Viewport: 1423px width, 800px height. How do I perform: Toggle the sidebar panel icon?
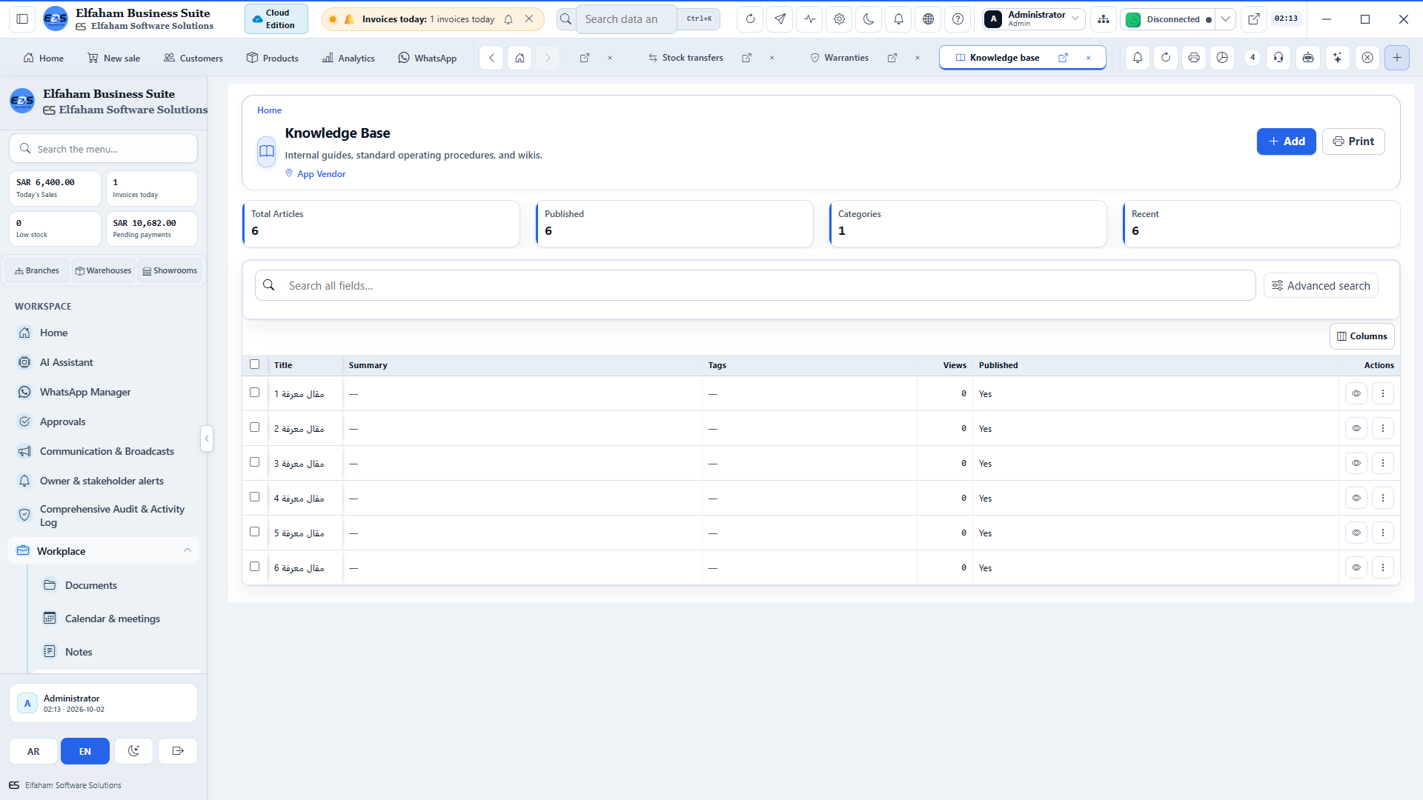[x=22, y=19]
